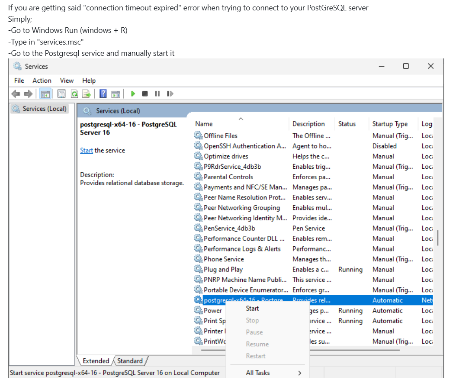Screen dimensions: 459x380
Task: Open the Action menu
Action: click(x=42, y=81)
